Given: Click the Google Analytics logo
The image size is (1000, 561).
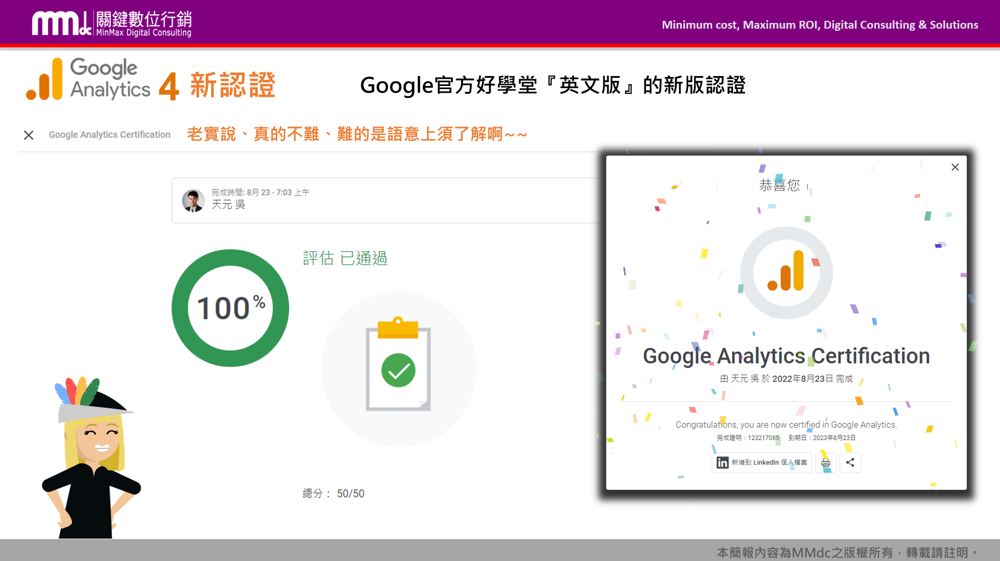Looking at the screenshot, I should (x=88, y=79).
